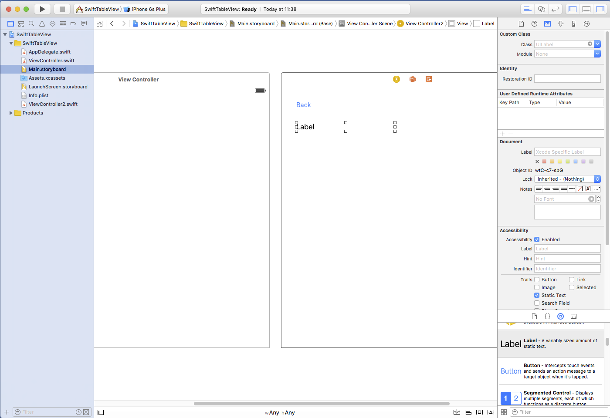Open the Find navigator search icon
The width and height of the screenshot is (610, 418).
(x=31, y=24)
